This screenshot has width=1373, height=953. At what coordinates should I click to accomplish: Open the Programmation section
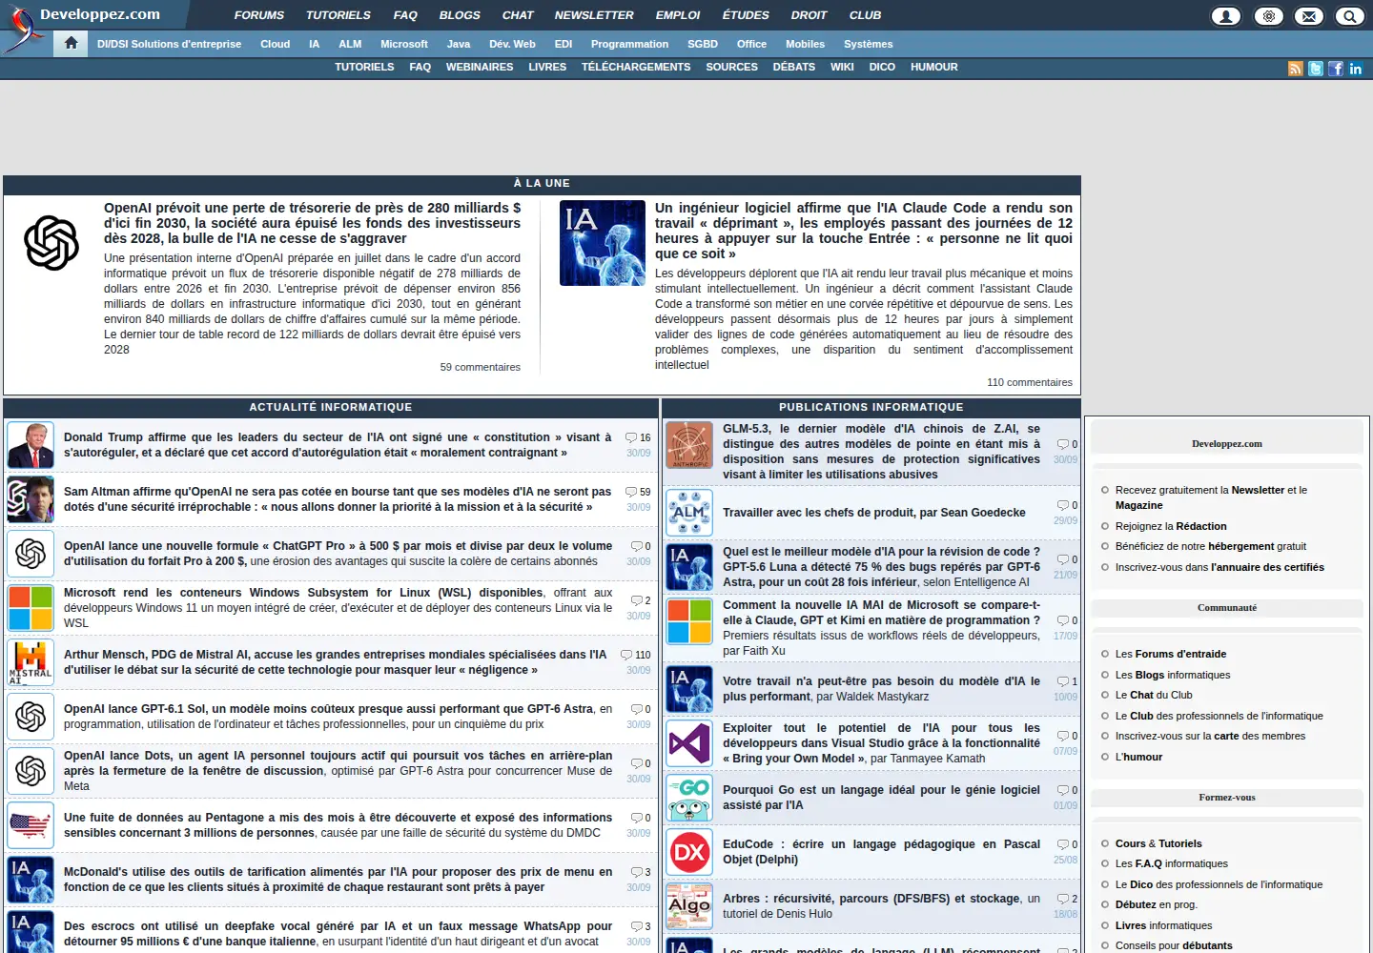[x=629, y=44]
